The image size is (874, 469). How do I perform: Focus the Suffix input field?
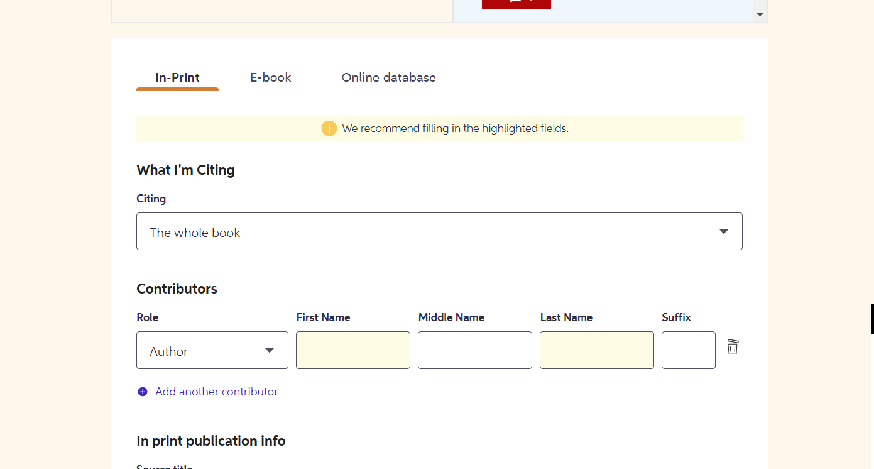pos(689,350)
